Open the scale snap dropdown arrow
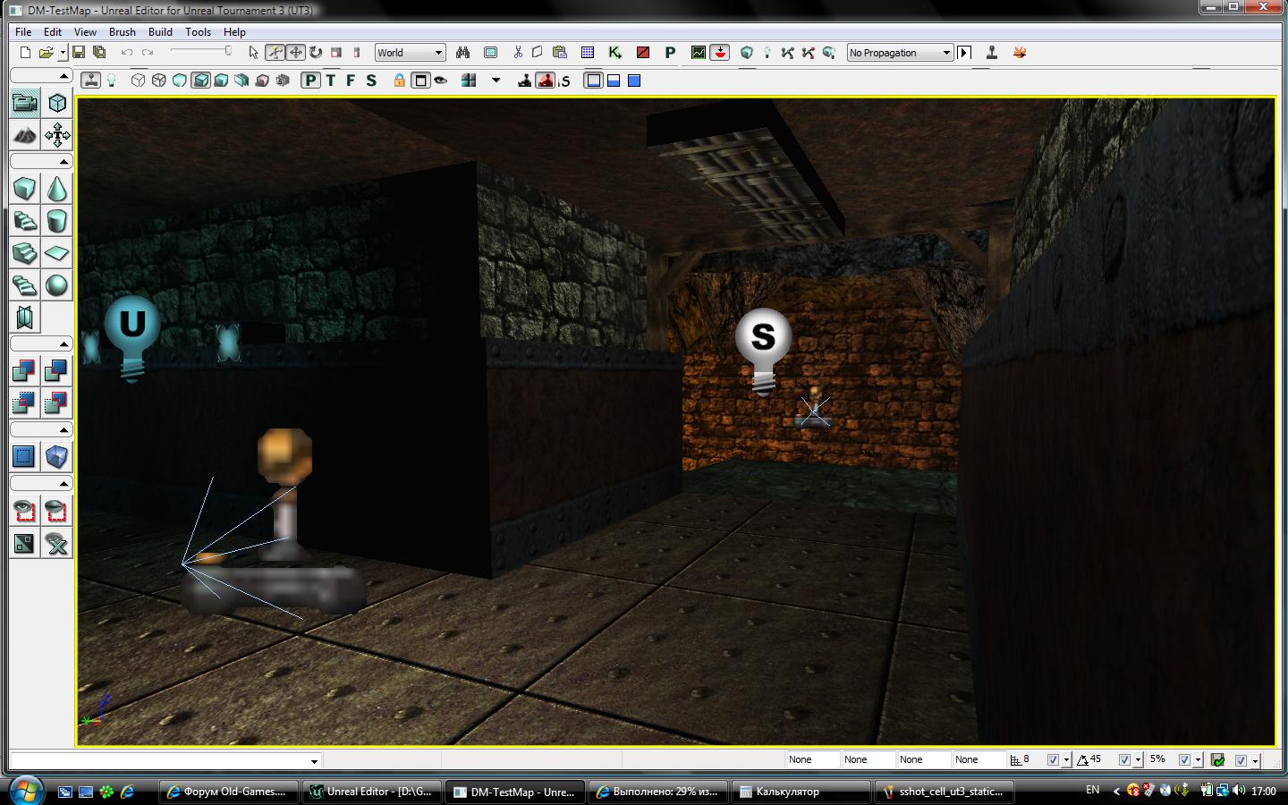1288x805 pixels. coord(1198,760)
